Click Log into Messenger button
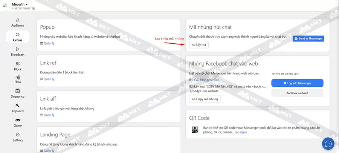This screenshot has width=339, height=153. click(297, 83)
